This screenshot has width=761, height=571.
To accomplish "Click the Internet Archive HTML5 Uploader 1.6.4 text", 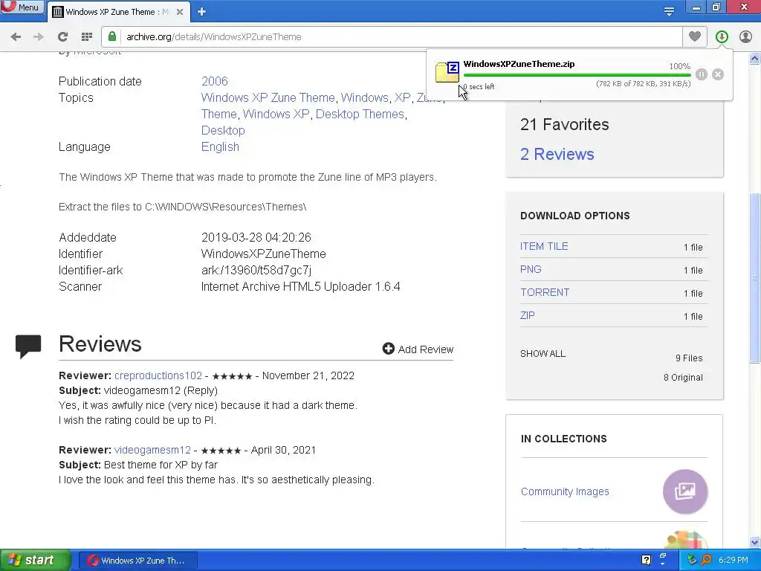I will (x=300, y=286).
